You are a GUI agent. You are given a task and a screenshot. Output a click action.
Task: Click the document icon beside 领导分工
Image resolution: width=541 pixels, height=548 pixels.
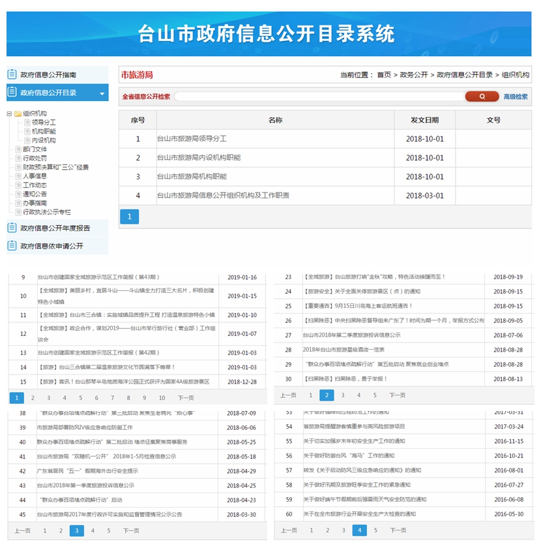pyautogui.click(x=27, y=122)
